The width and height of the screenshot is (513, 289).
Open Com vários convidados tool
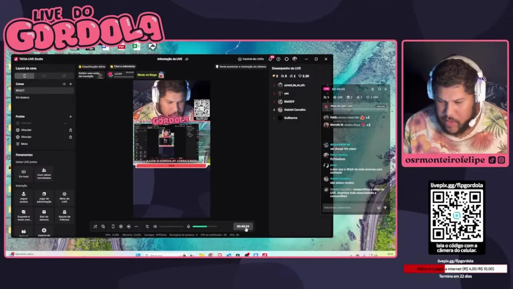pyautogui.click(x=44, y=173)
